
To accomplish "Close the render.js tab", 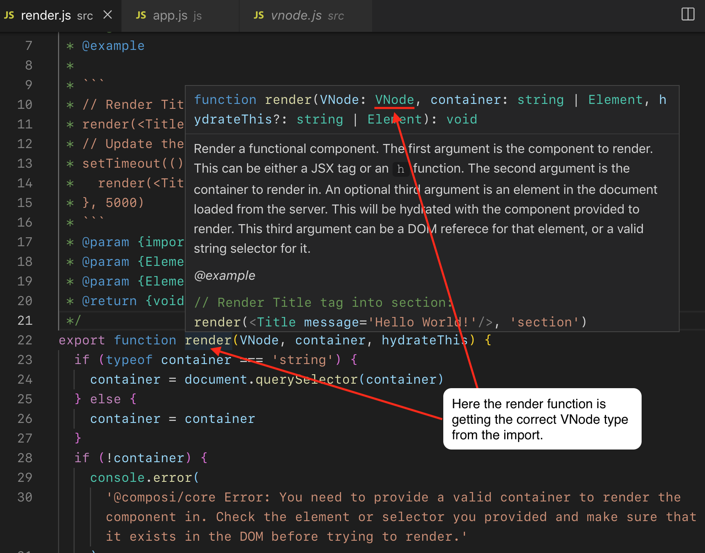I will point(108,14).
